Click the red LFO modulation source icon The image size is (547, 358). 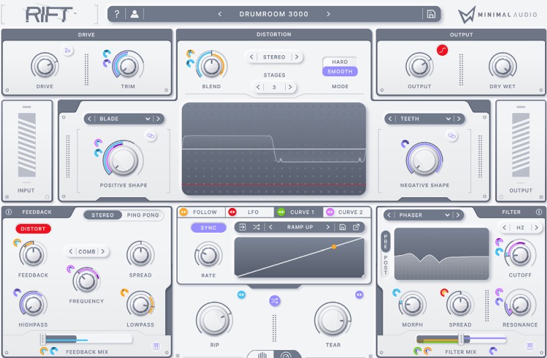click(232, 212)
